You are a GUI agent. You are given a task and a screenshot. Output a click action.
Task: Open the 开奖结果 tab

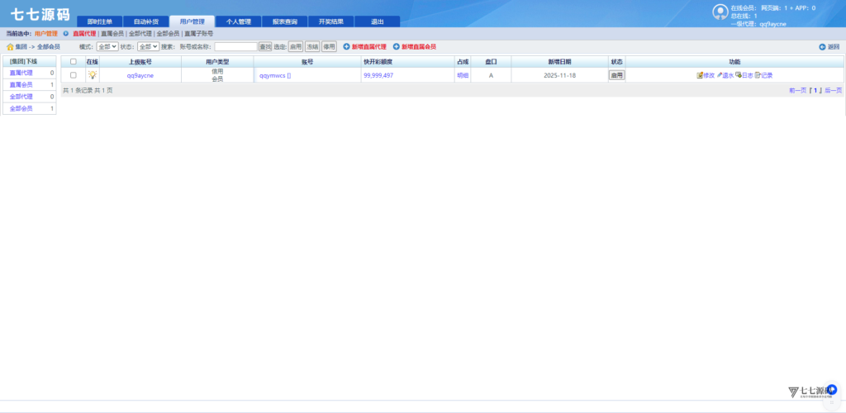pos(330,21)
